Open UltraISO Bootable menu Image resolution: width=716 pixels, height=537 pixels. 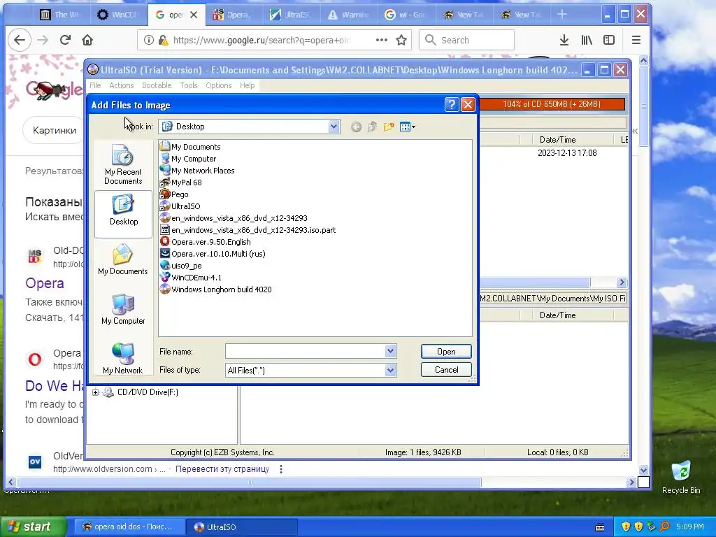157,85
